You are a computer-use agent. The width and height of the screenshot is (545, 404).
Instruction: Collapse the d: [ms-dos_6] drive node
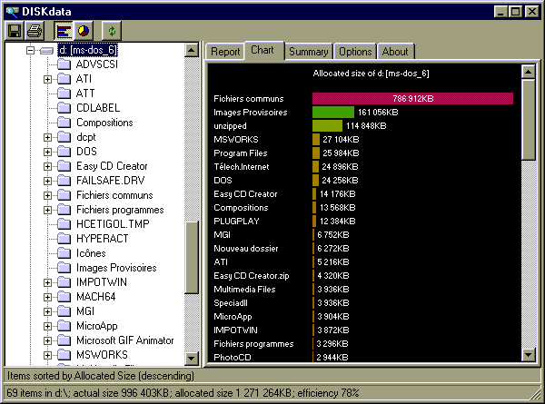[x=30, y=50]
